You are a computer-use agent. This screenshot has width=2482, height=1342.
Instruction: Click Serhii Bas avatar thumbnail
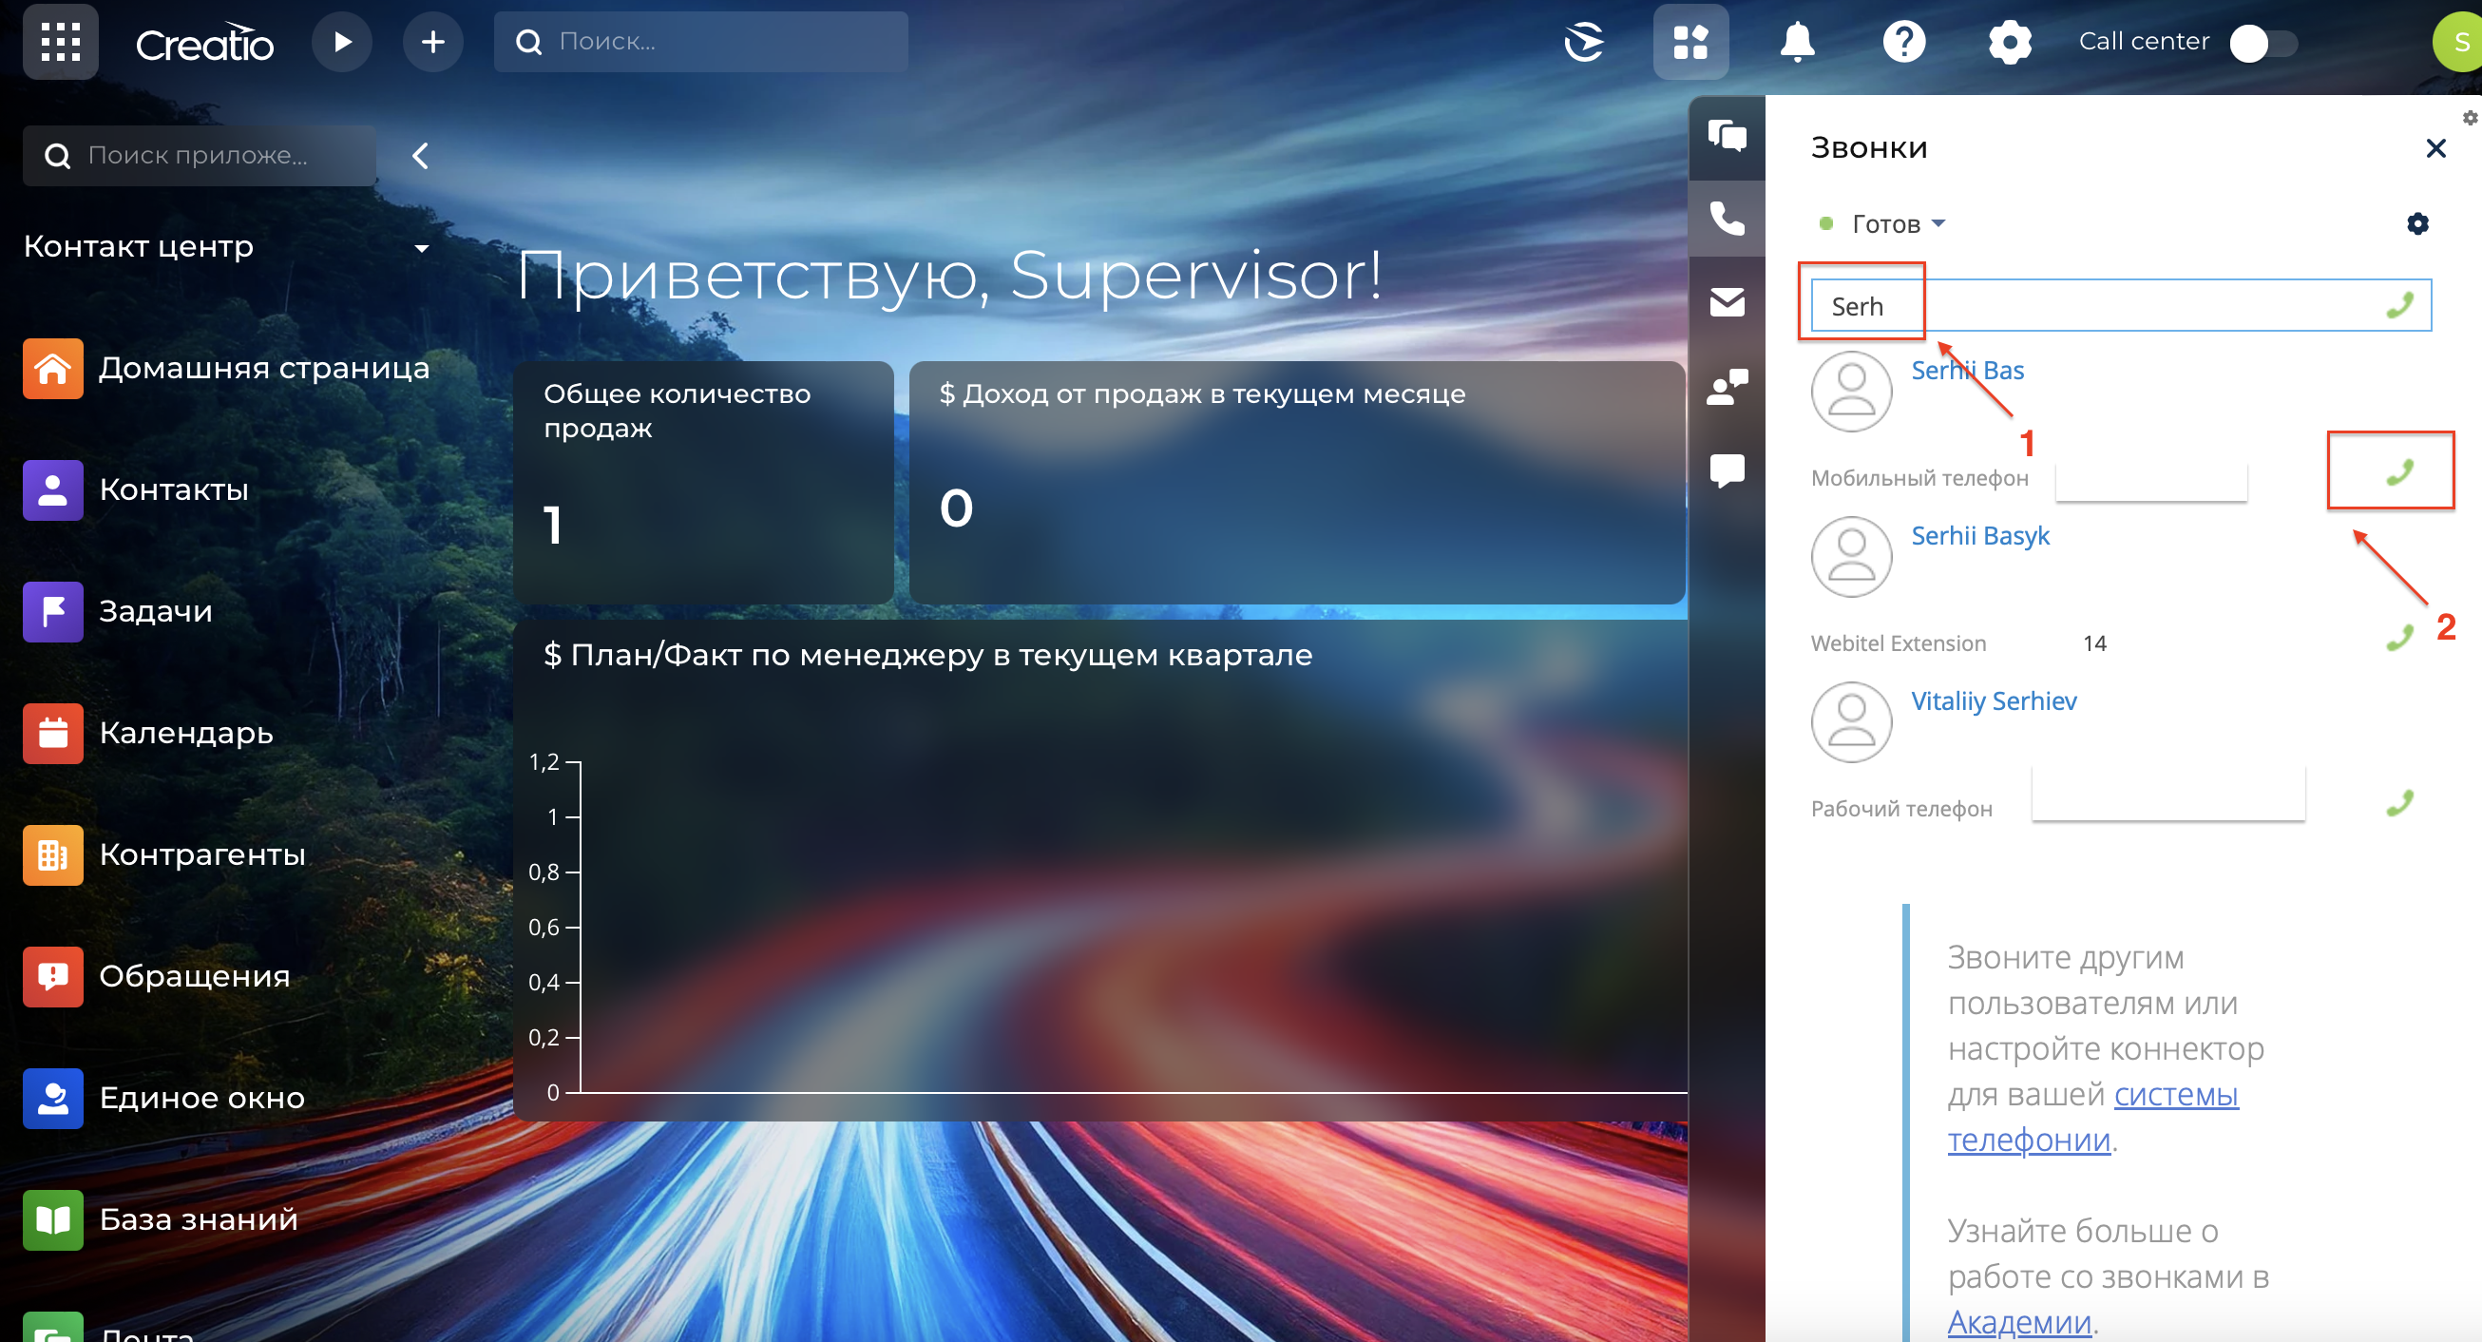[x=1851, y=392]
